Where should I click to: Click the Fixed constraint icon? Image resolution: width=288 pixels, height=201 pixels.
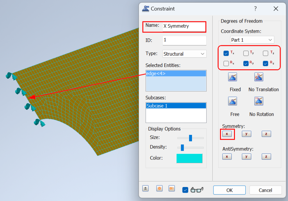(x=233, y=77)
